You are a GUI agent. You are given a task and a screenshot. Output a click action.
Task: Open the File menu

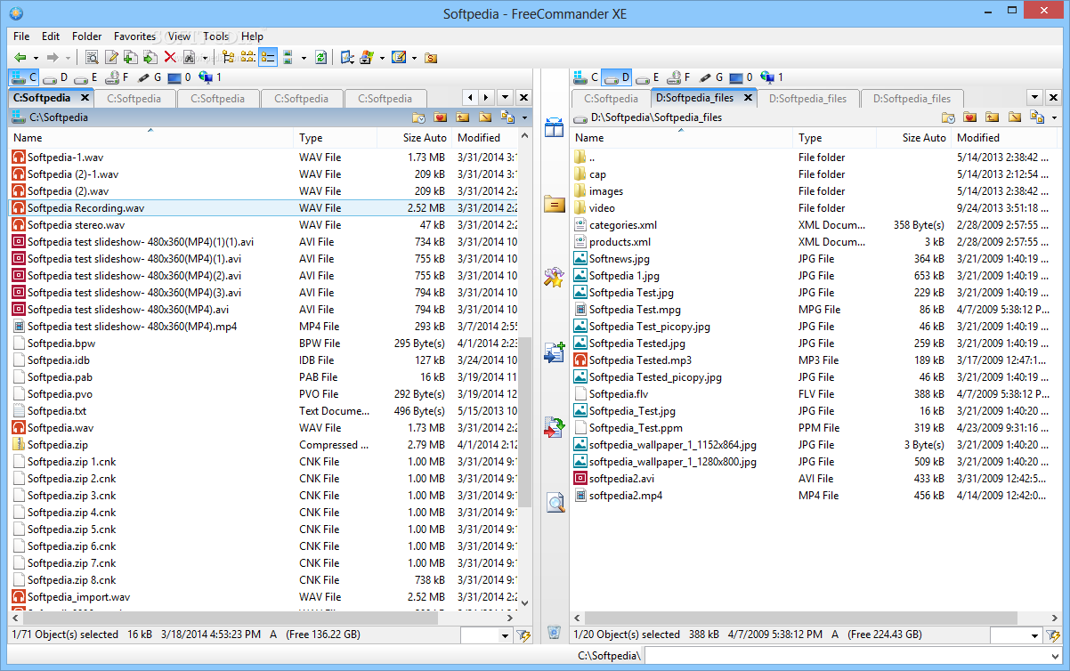[x=21, y=36]
